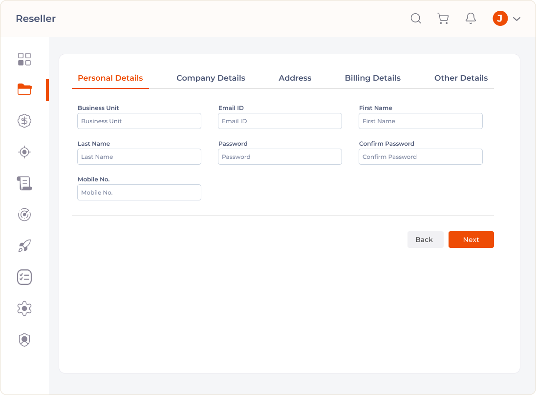Click into the Password input field
Image resolution: width=536 pixels, height=395 pixels.
click(x=280, y=156)
